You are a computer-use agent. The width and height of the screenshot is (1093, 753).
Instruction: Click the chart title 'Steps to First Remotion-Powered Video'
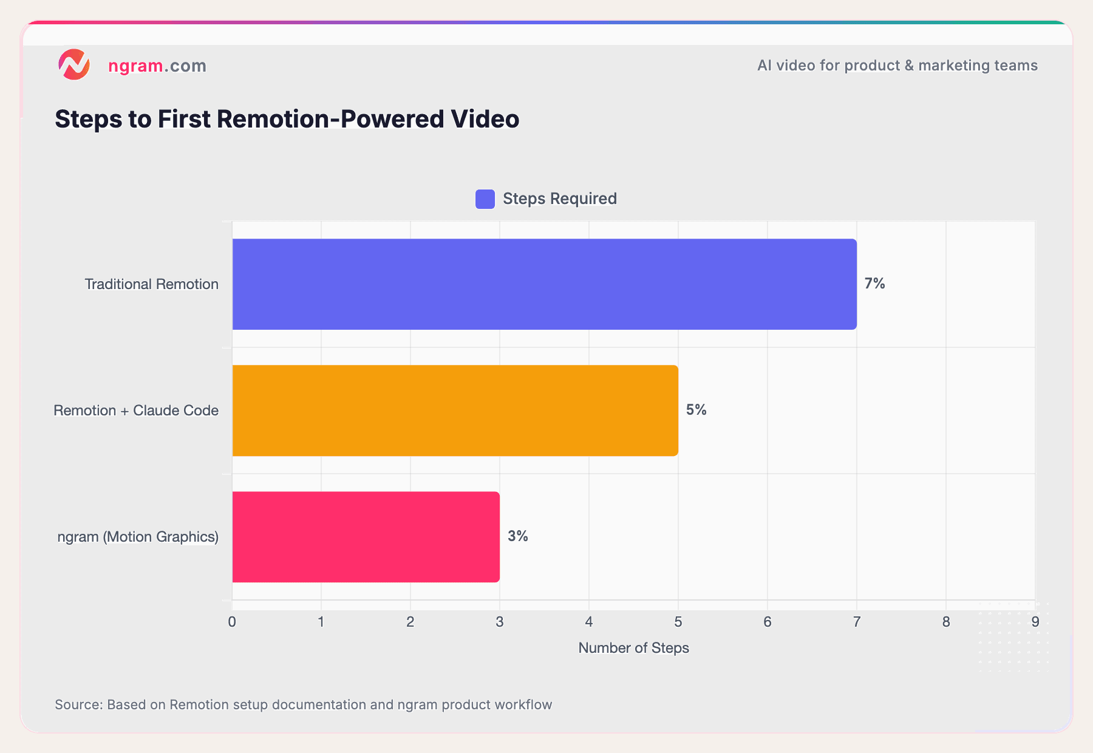(287, 119)
